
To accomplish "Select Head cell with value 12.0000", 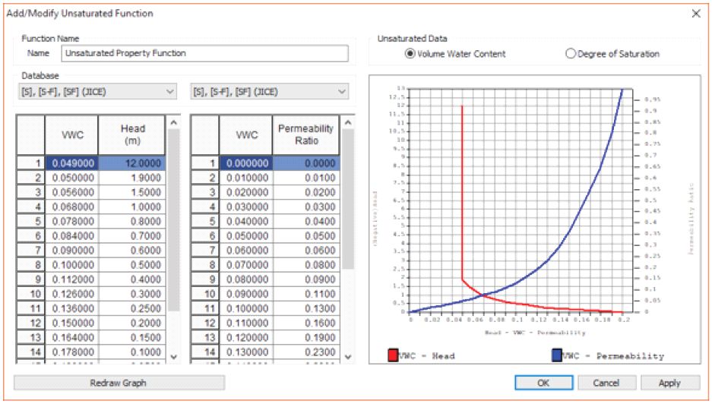I will tap(131, 163).
